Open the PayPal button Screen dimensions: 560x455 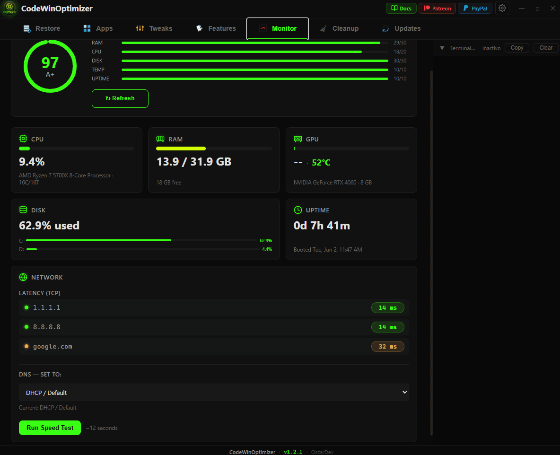[475, 8]
